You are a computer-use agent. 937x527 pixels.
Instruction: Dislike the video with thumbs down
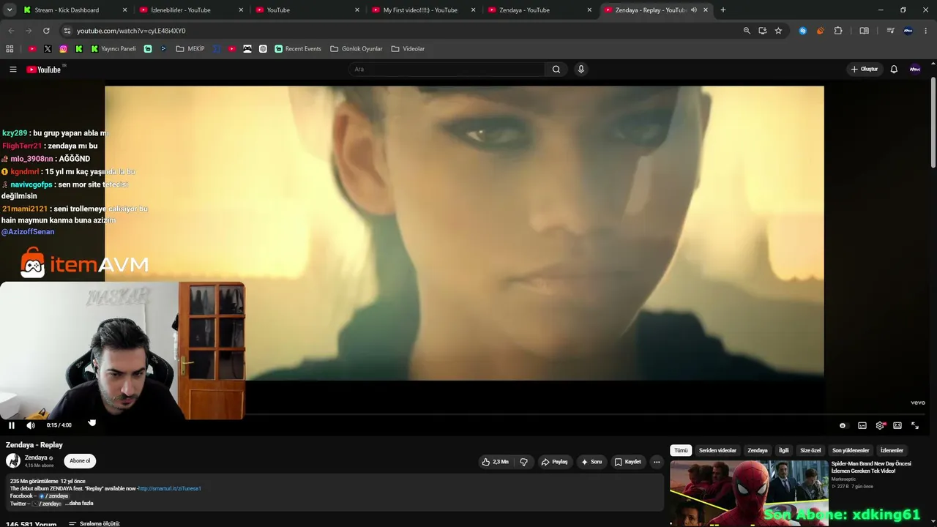[x=524, y=462]
